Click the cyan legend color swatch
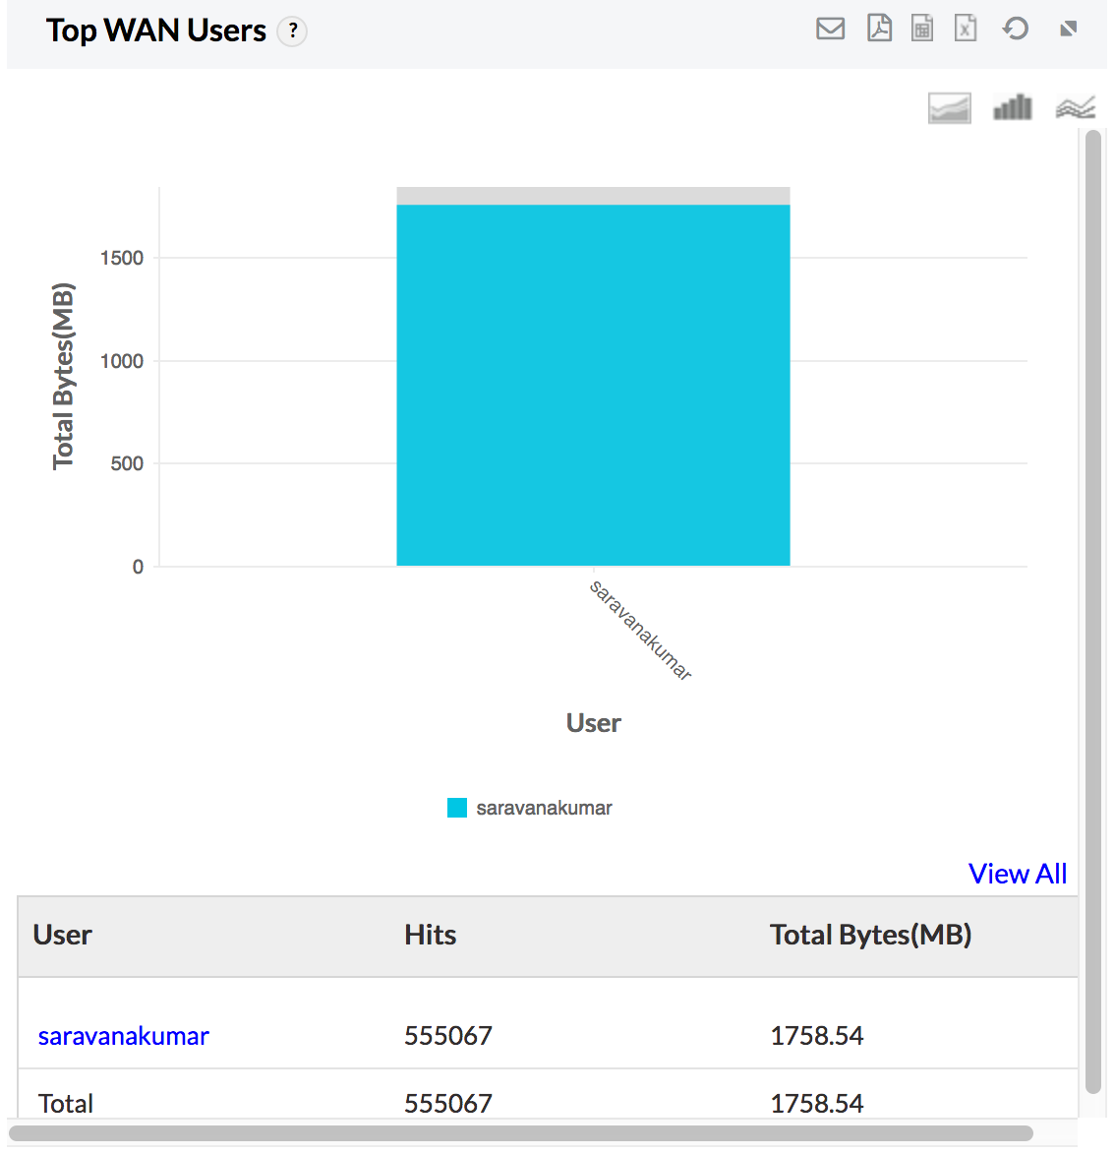 [457, 808]
